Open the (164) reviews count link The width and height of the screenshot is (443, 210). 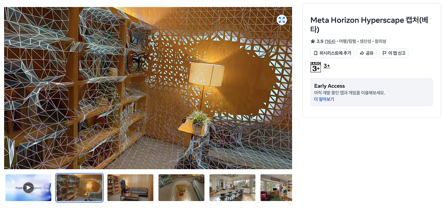tap(330, 41)
